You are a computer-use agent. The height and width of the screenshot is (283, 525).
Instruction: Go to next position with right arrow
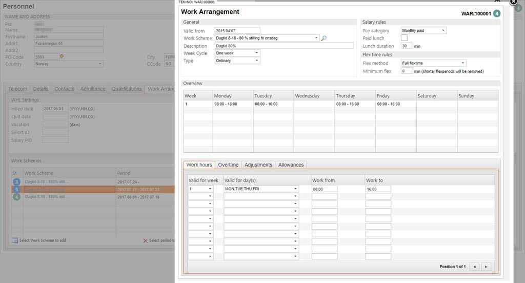[x=486, y=267]
